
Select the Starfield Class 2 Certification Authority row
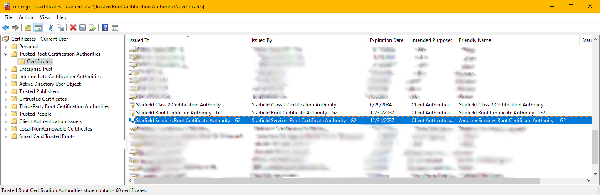178,105
